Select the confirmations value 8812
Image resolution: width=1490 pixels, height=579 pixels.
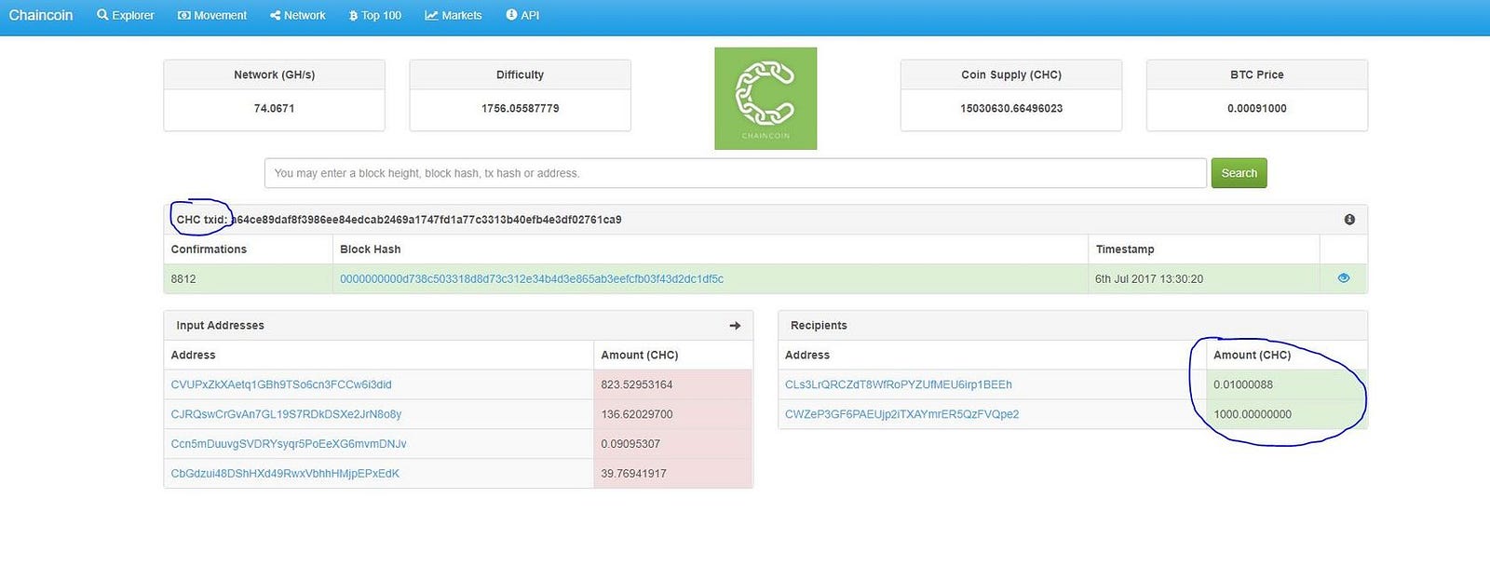point(183,278)
